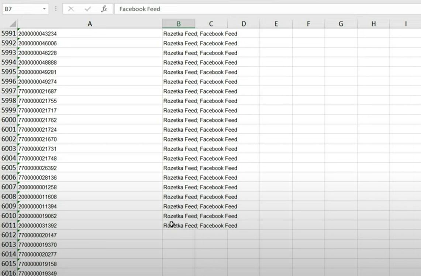This screenshot has width=421, height=276.
Task: Click cell with value 2000000048888
Action: (90, 62)
